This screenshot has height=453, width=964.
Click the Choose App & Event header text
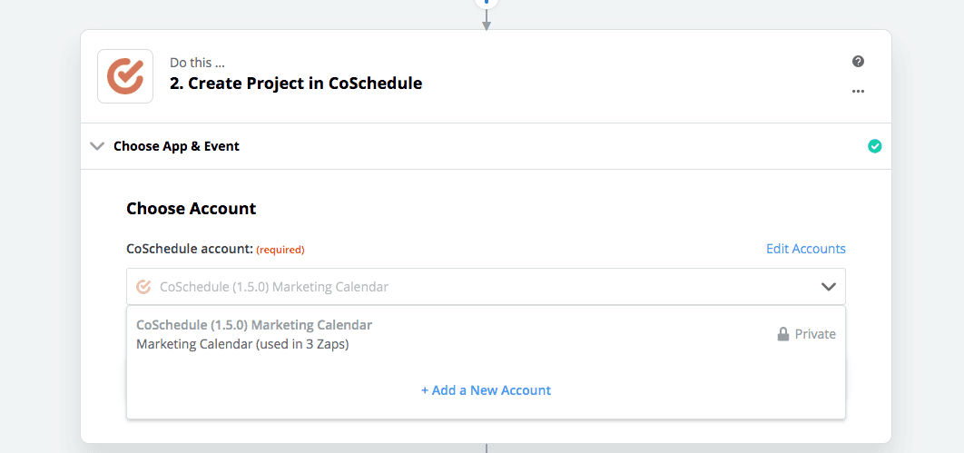(x=176, y=146)
